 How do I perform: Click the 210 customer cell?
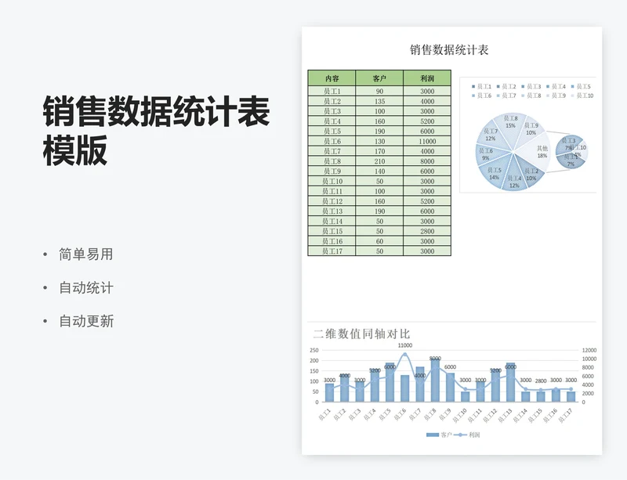tap(379, 161)
